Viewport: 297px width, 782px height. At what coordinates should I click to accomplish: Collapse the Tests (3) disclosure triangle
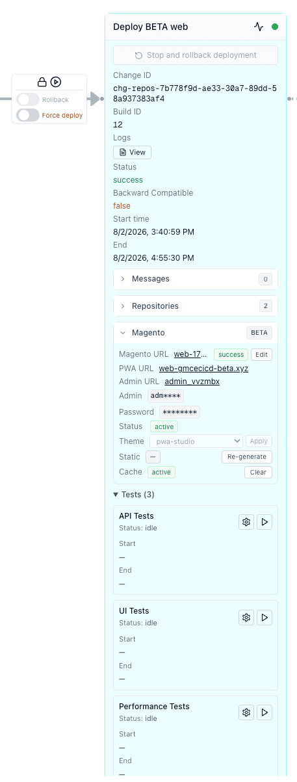coord(116,495)
